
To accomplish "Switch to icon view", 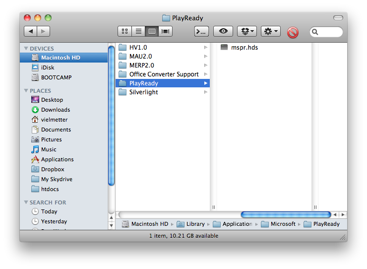I will pos(125,31).
